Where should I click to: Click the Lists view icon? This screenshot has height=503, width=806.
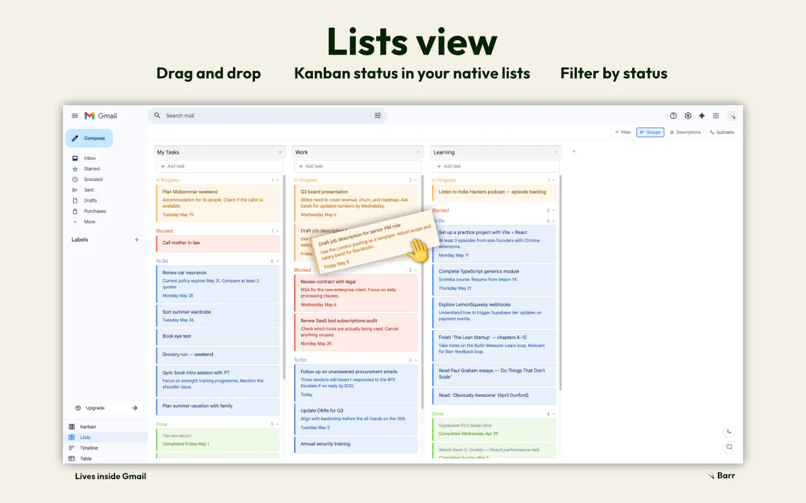point(72,438)
